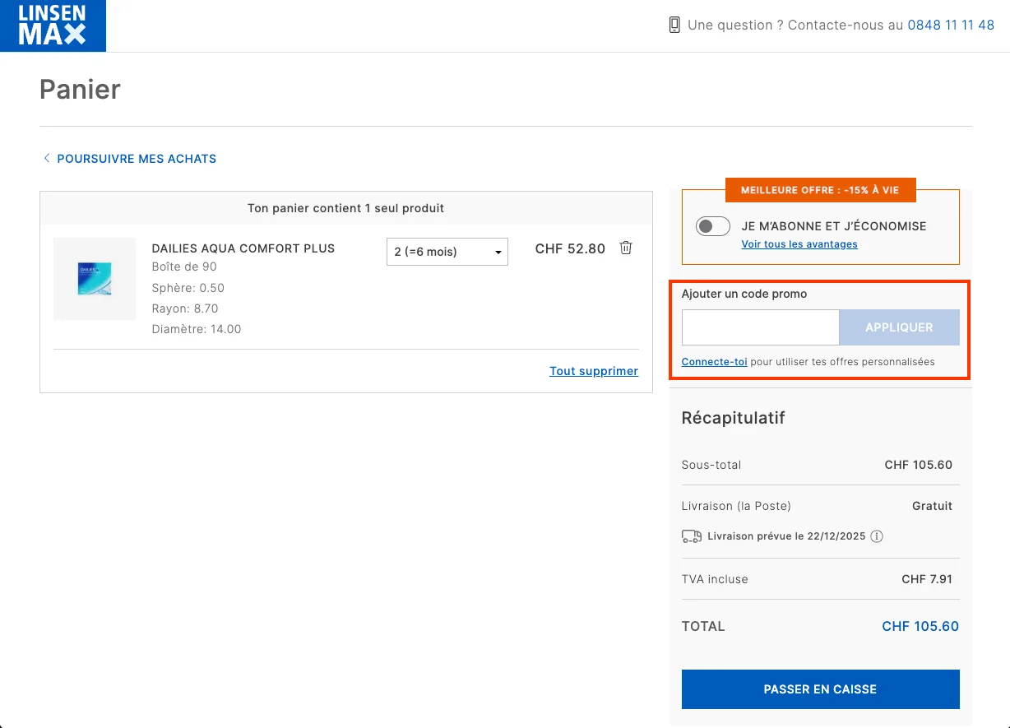Screen dimensions: 1010x728
Task: Open the quantity dropdown showing 2 (=6 mois)
Action: (447, 251)
